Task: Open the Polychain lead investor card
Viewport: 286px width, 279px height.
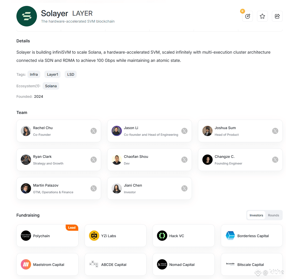Action: click(47, 236)
